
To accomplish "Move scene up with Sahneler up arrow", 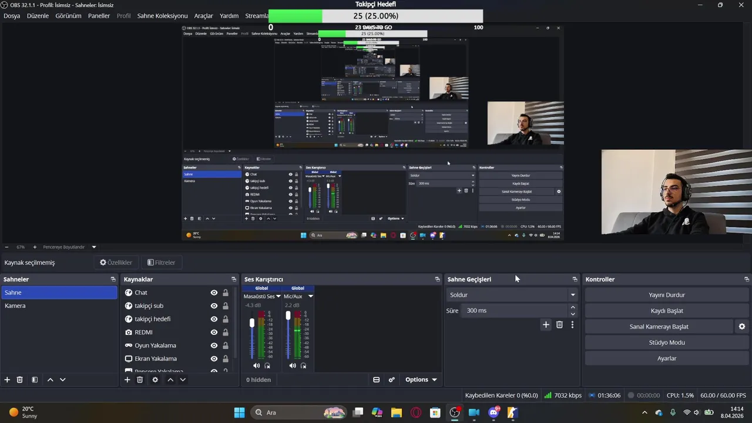I will 51,380.
